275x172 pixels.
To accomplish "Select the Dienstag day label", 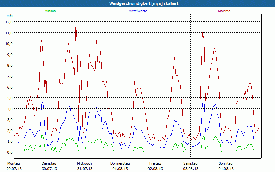I will (x=49, y=163).
